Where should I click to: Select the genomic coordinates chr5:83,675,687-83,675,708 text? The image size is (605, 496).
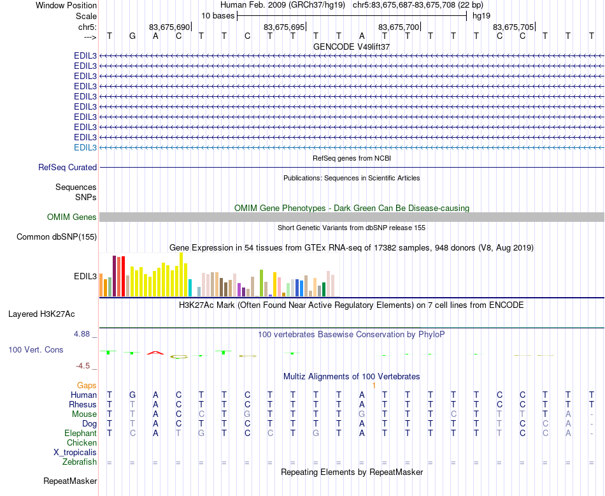pyautogui.click(x=418, y=5)
